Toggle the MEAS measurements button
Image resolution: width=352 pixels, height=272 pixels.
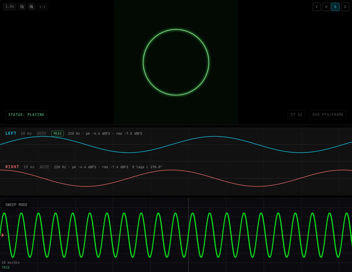click(57, 134)
